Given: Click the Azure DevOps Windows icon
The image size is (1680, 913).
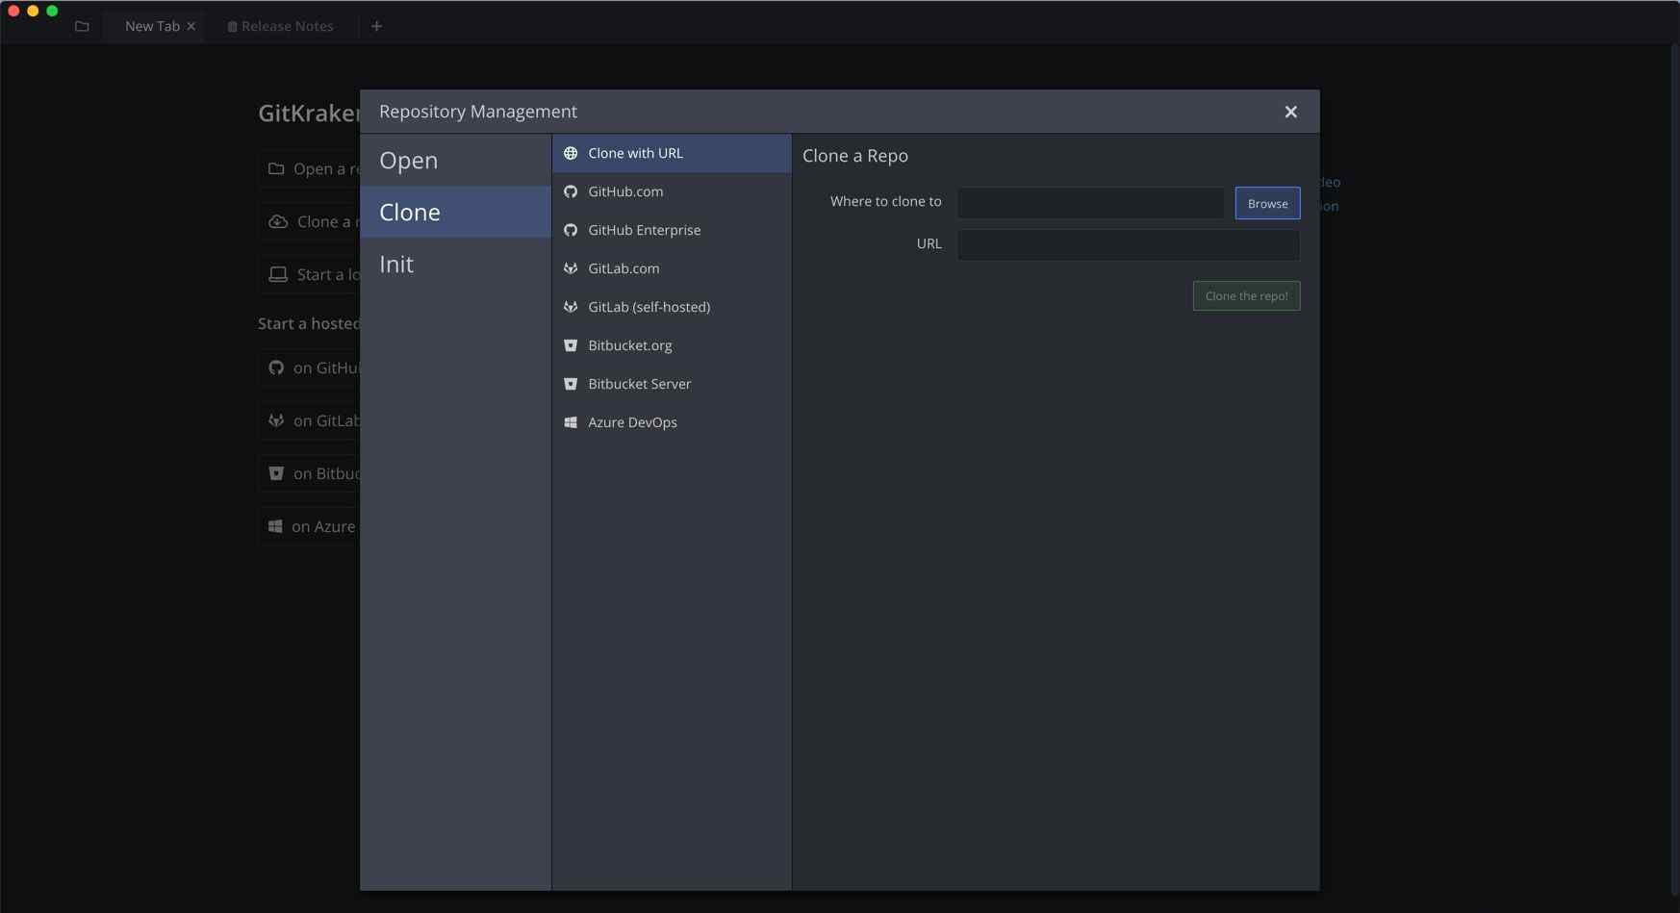Looking at the screenshot, I should (571, 422).
